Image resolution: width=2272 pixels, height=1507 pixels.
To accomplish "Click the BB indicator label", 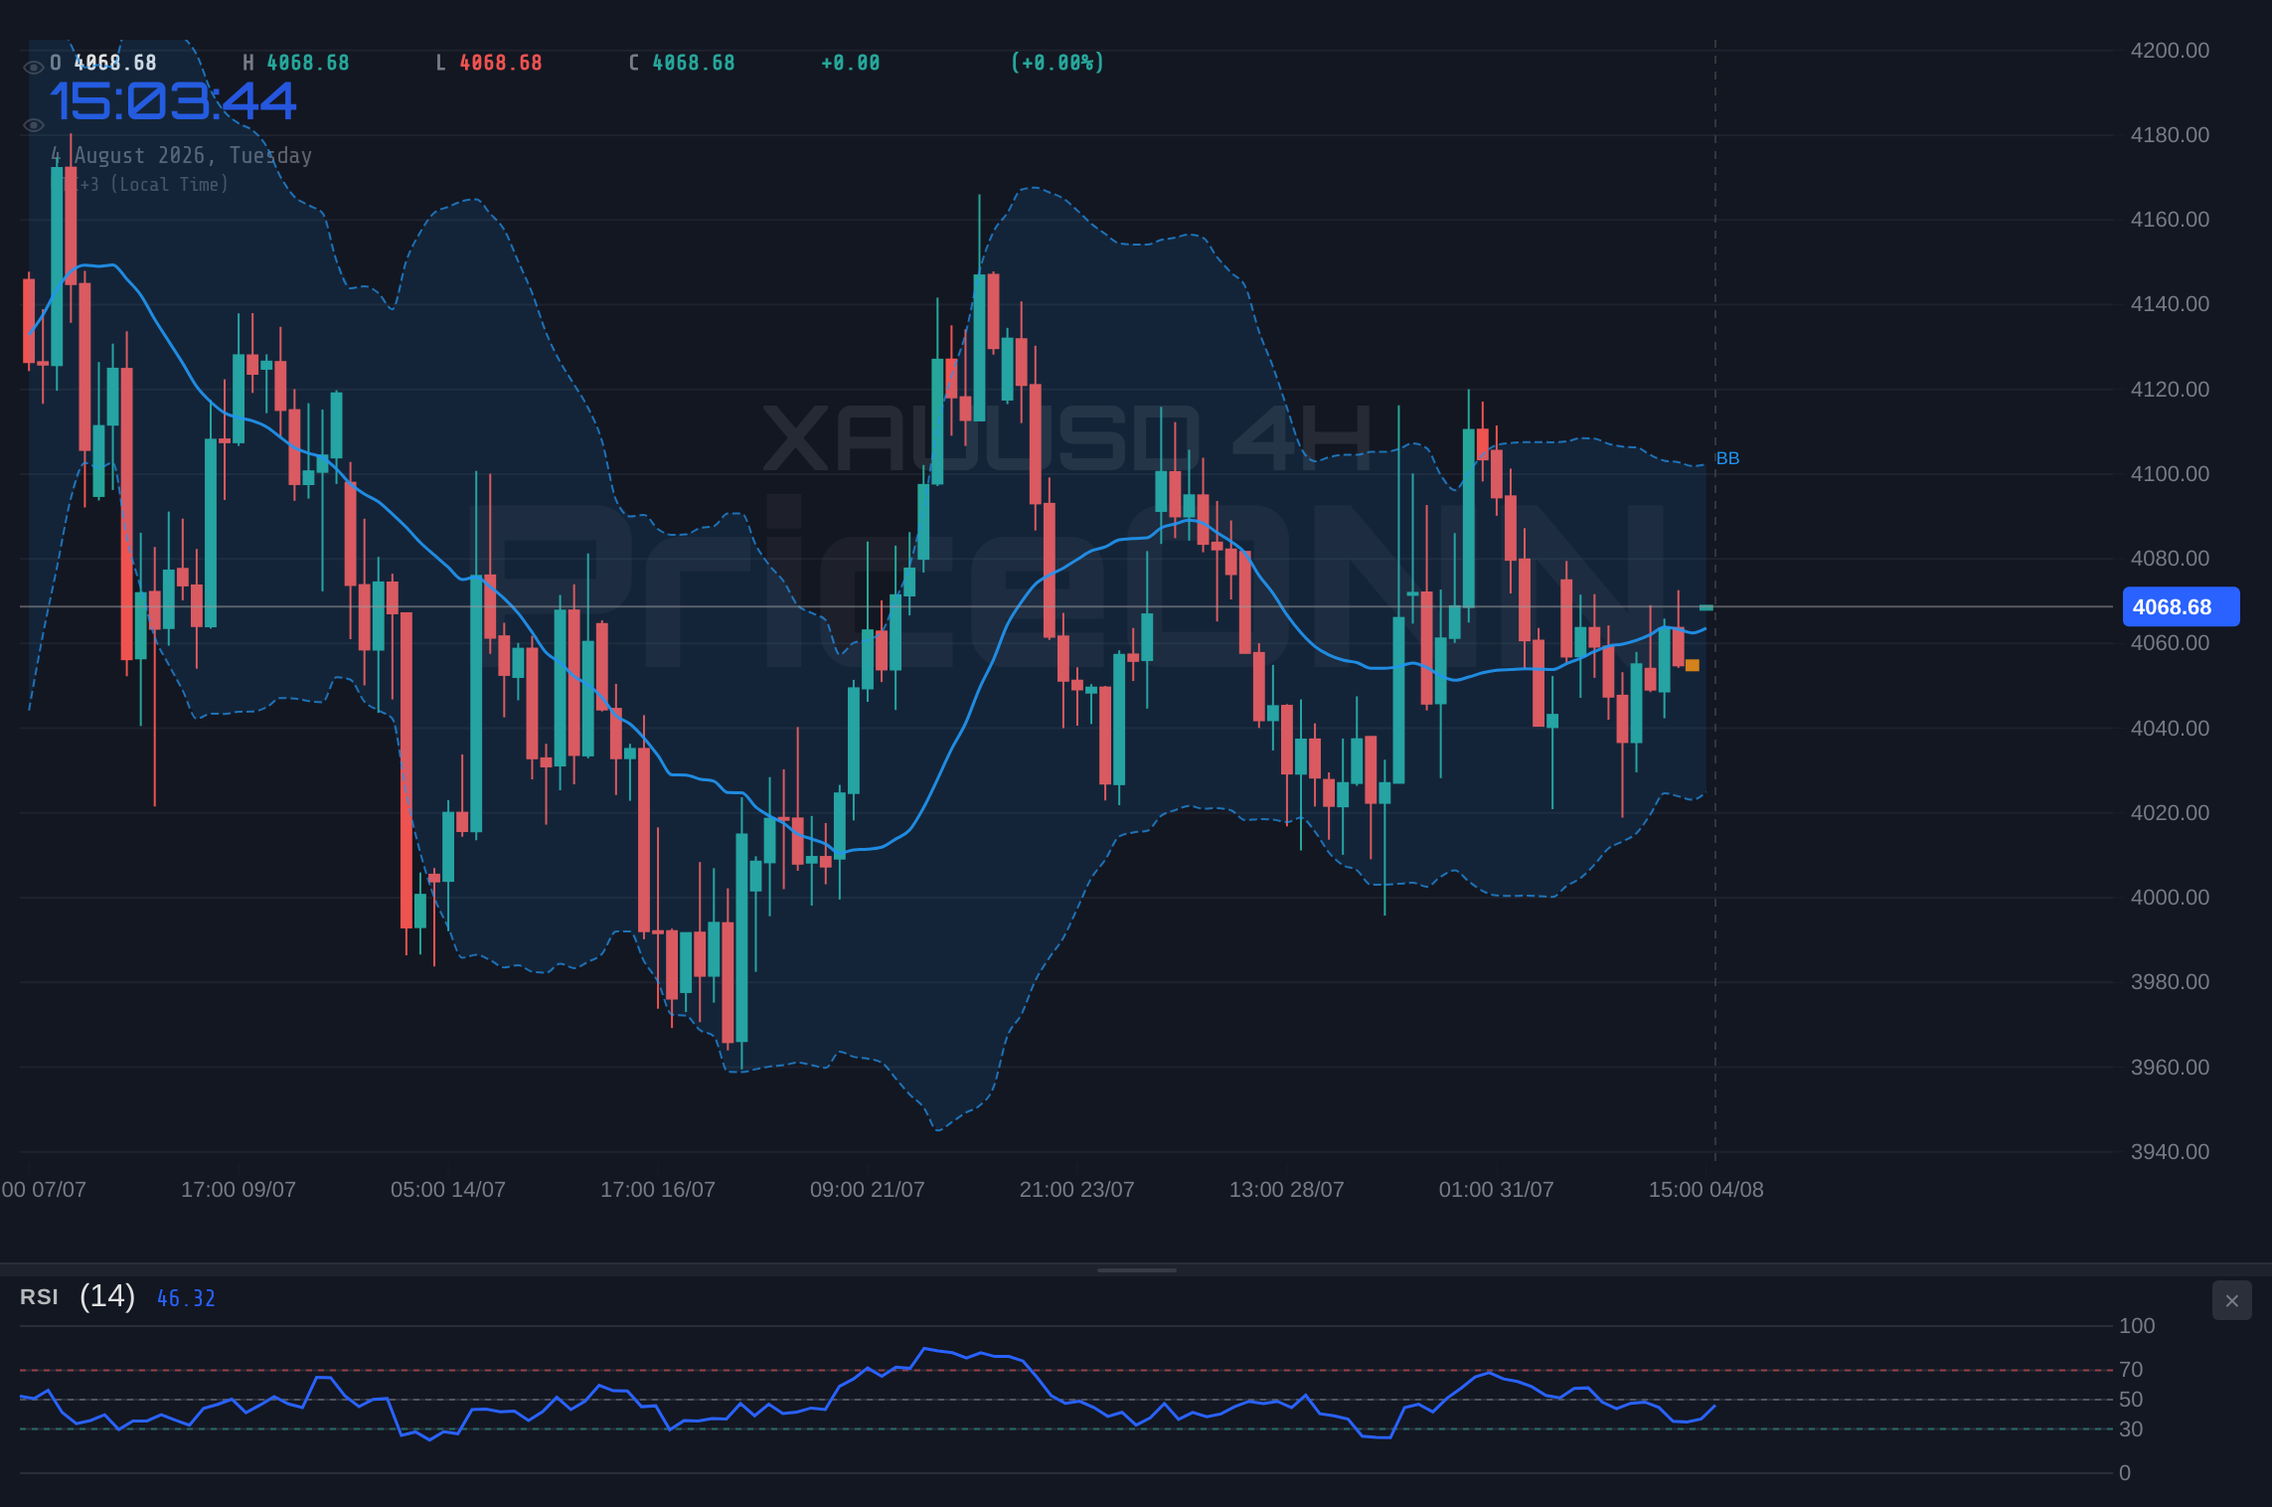I will tap(1727, 458).
